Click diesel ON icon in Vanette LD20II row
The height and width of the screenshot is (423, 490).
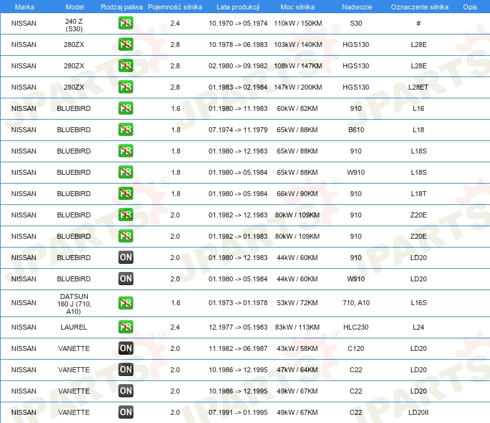(125, 412)
